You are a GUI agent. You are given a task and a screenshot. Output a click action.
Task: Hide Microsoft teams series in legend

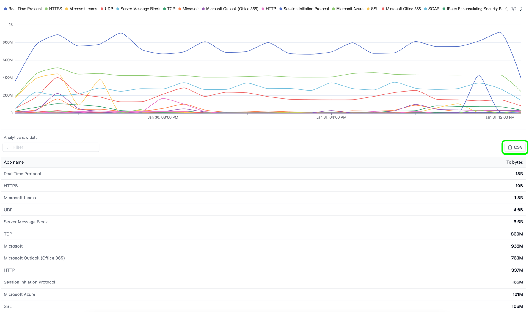click(81, 9)
